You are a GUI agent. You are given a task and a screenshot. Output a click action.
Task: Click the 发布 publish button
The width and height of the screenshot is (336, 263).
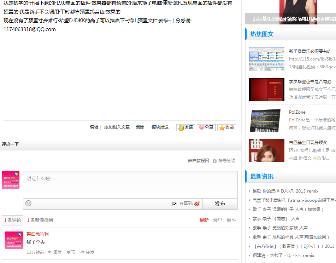point(220,204)
